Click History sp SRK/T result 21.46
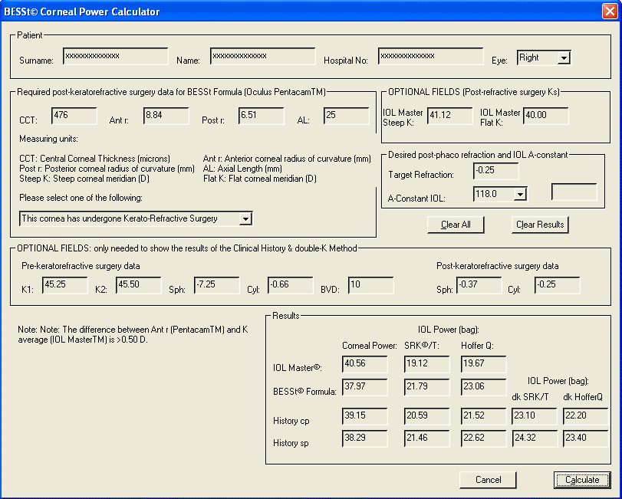Screen dimensions: 622x499 click(427, 438)
